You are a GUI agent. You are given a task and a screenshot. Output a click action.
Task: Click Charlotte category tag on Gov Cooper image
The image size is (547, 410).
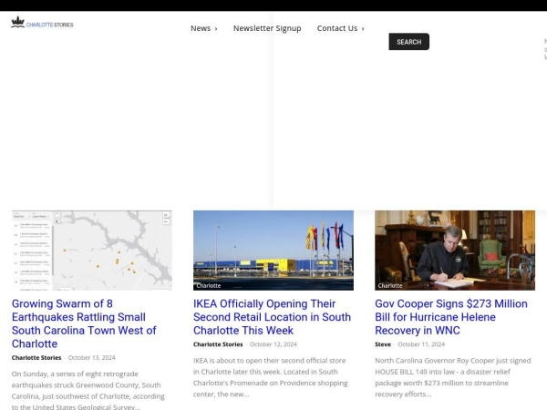click(x=390, y=285)
